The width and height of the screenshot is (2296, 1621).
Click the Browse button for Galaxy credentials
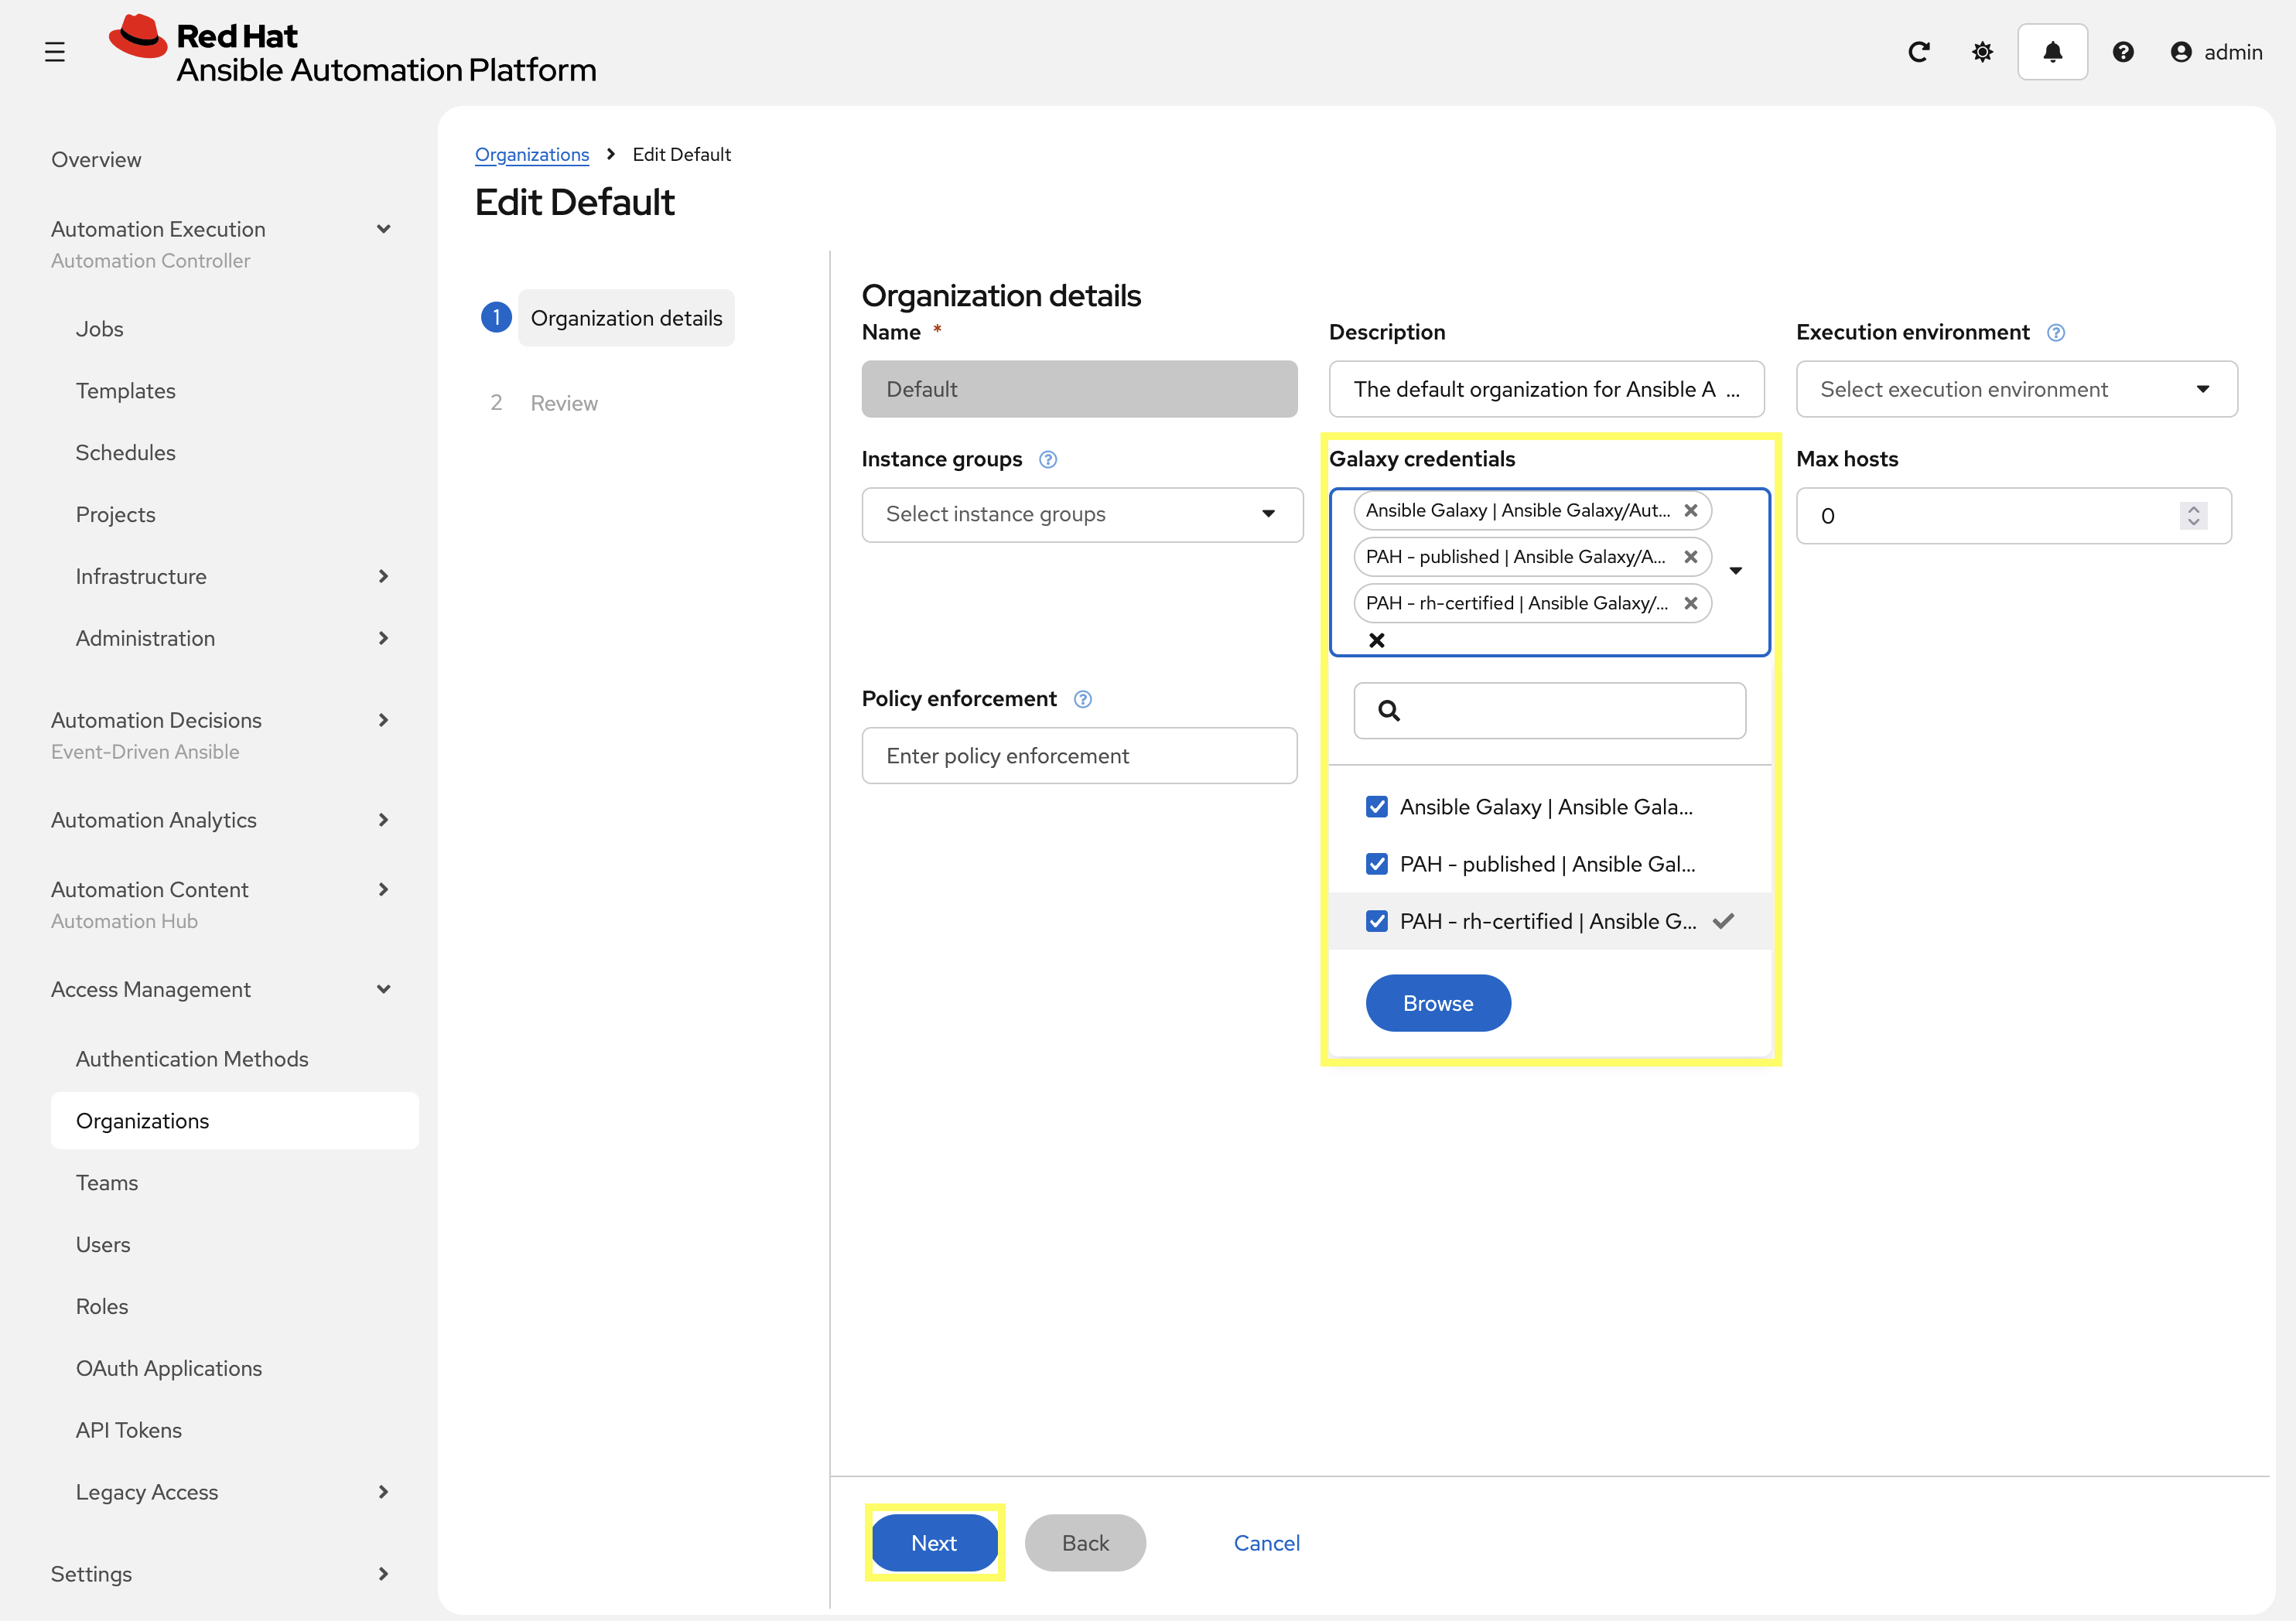tap(1438, 1002)
